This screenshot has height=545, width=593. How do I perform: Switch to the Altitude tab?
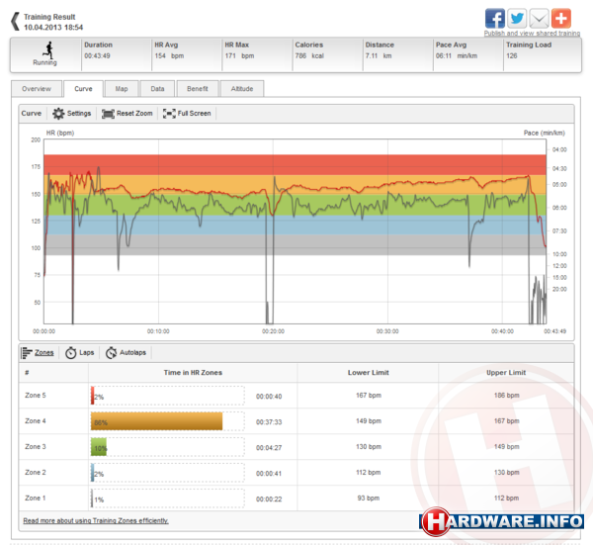point(242,89)
